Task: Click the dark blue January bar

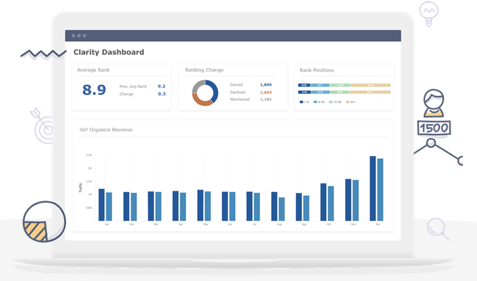Action: pyautogui.click(x=102, y=205)
